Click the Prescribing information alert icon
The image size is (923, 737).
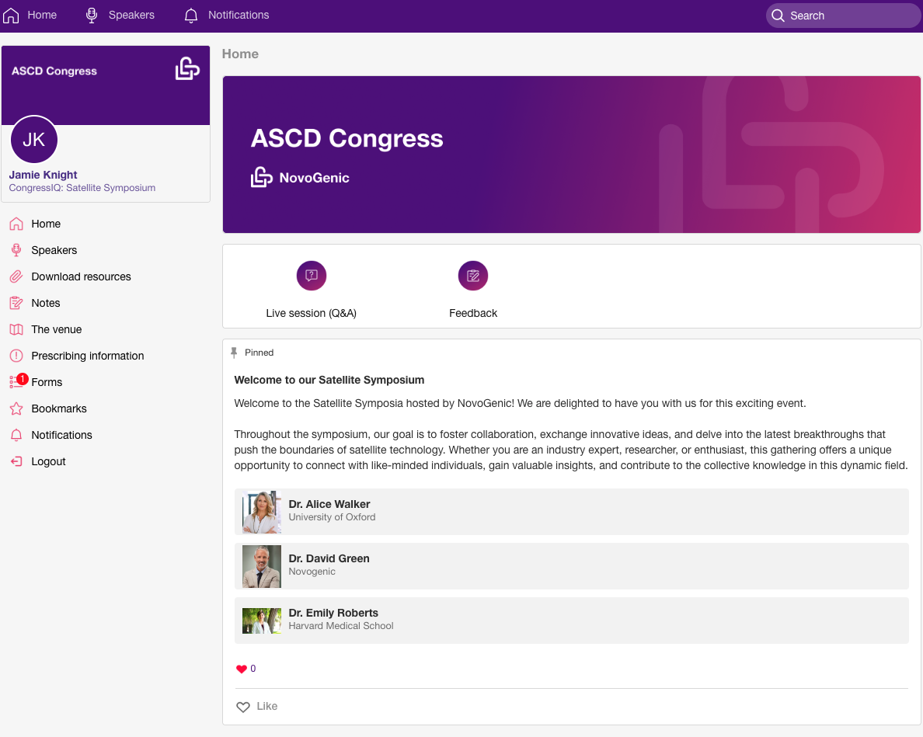click(x=16, y=356)
